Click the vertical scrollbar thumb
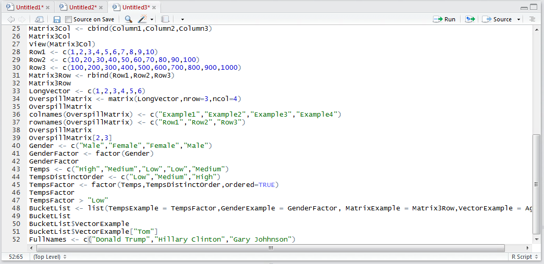Screen dimensions: 544x264 point(536,184)
